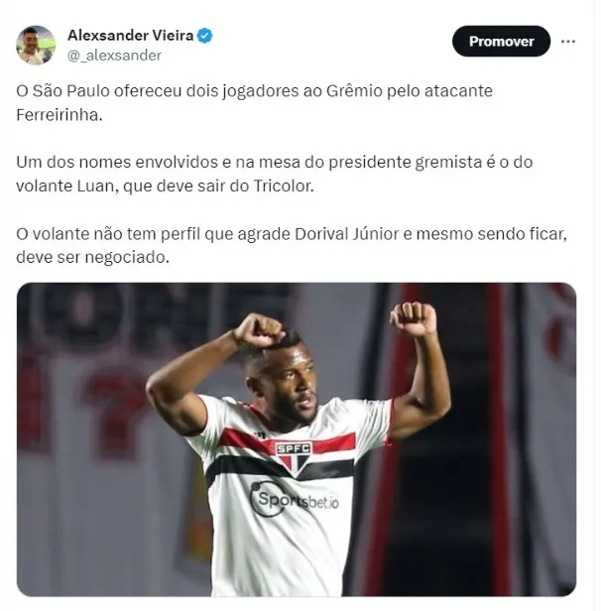The width and height of the screenshot is (601, 611).
Task: Click the fist touching the player's head
Action: (x=258, y=331)
